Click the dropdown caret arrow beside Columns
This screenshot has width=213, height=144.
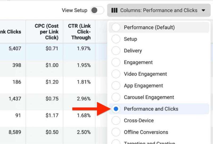tap(203, 11)
